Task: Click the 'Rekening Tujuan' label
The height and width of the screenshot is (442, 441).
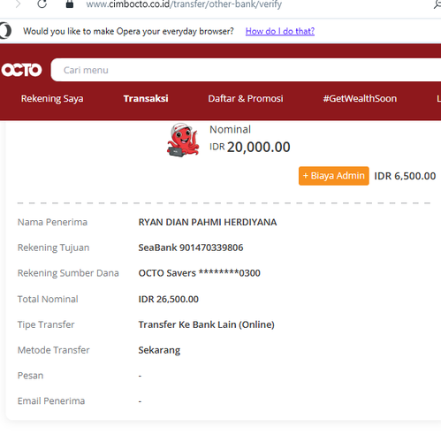Action: click(x=53, y=248)
